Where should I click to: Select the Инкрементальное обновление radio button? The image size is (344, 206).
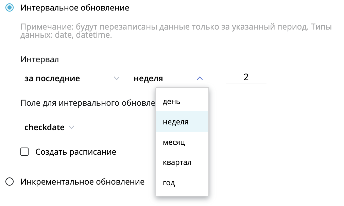pyautogui.click(x=10, y=182)
